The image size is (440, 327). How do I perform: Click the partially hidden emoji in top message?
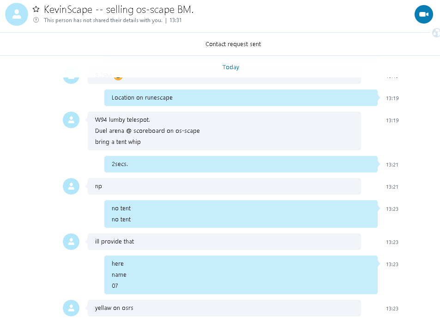[x=118, y=76]
